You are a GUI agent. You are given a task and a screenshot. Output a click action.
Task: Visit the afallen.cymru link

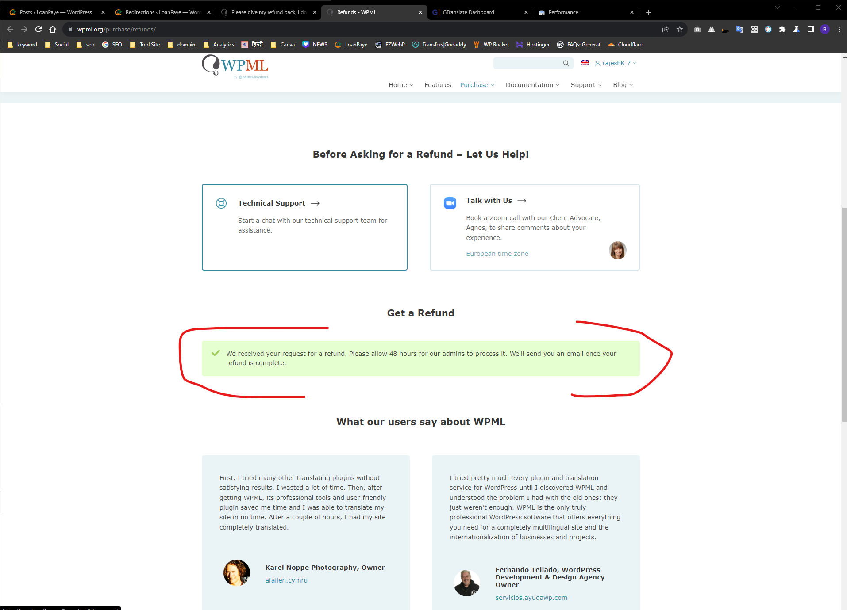pos(286,580)
